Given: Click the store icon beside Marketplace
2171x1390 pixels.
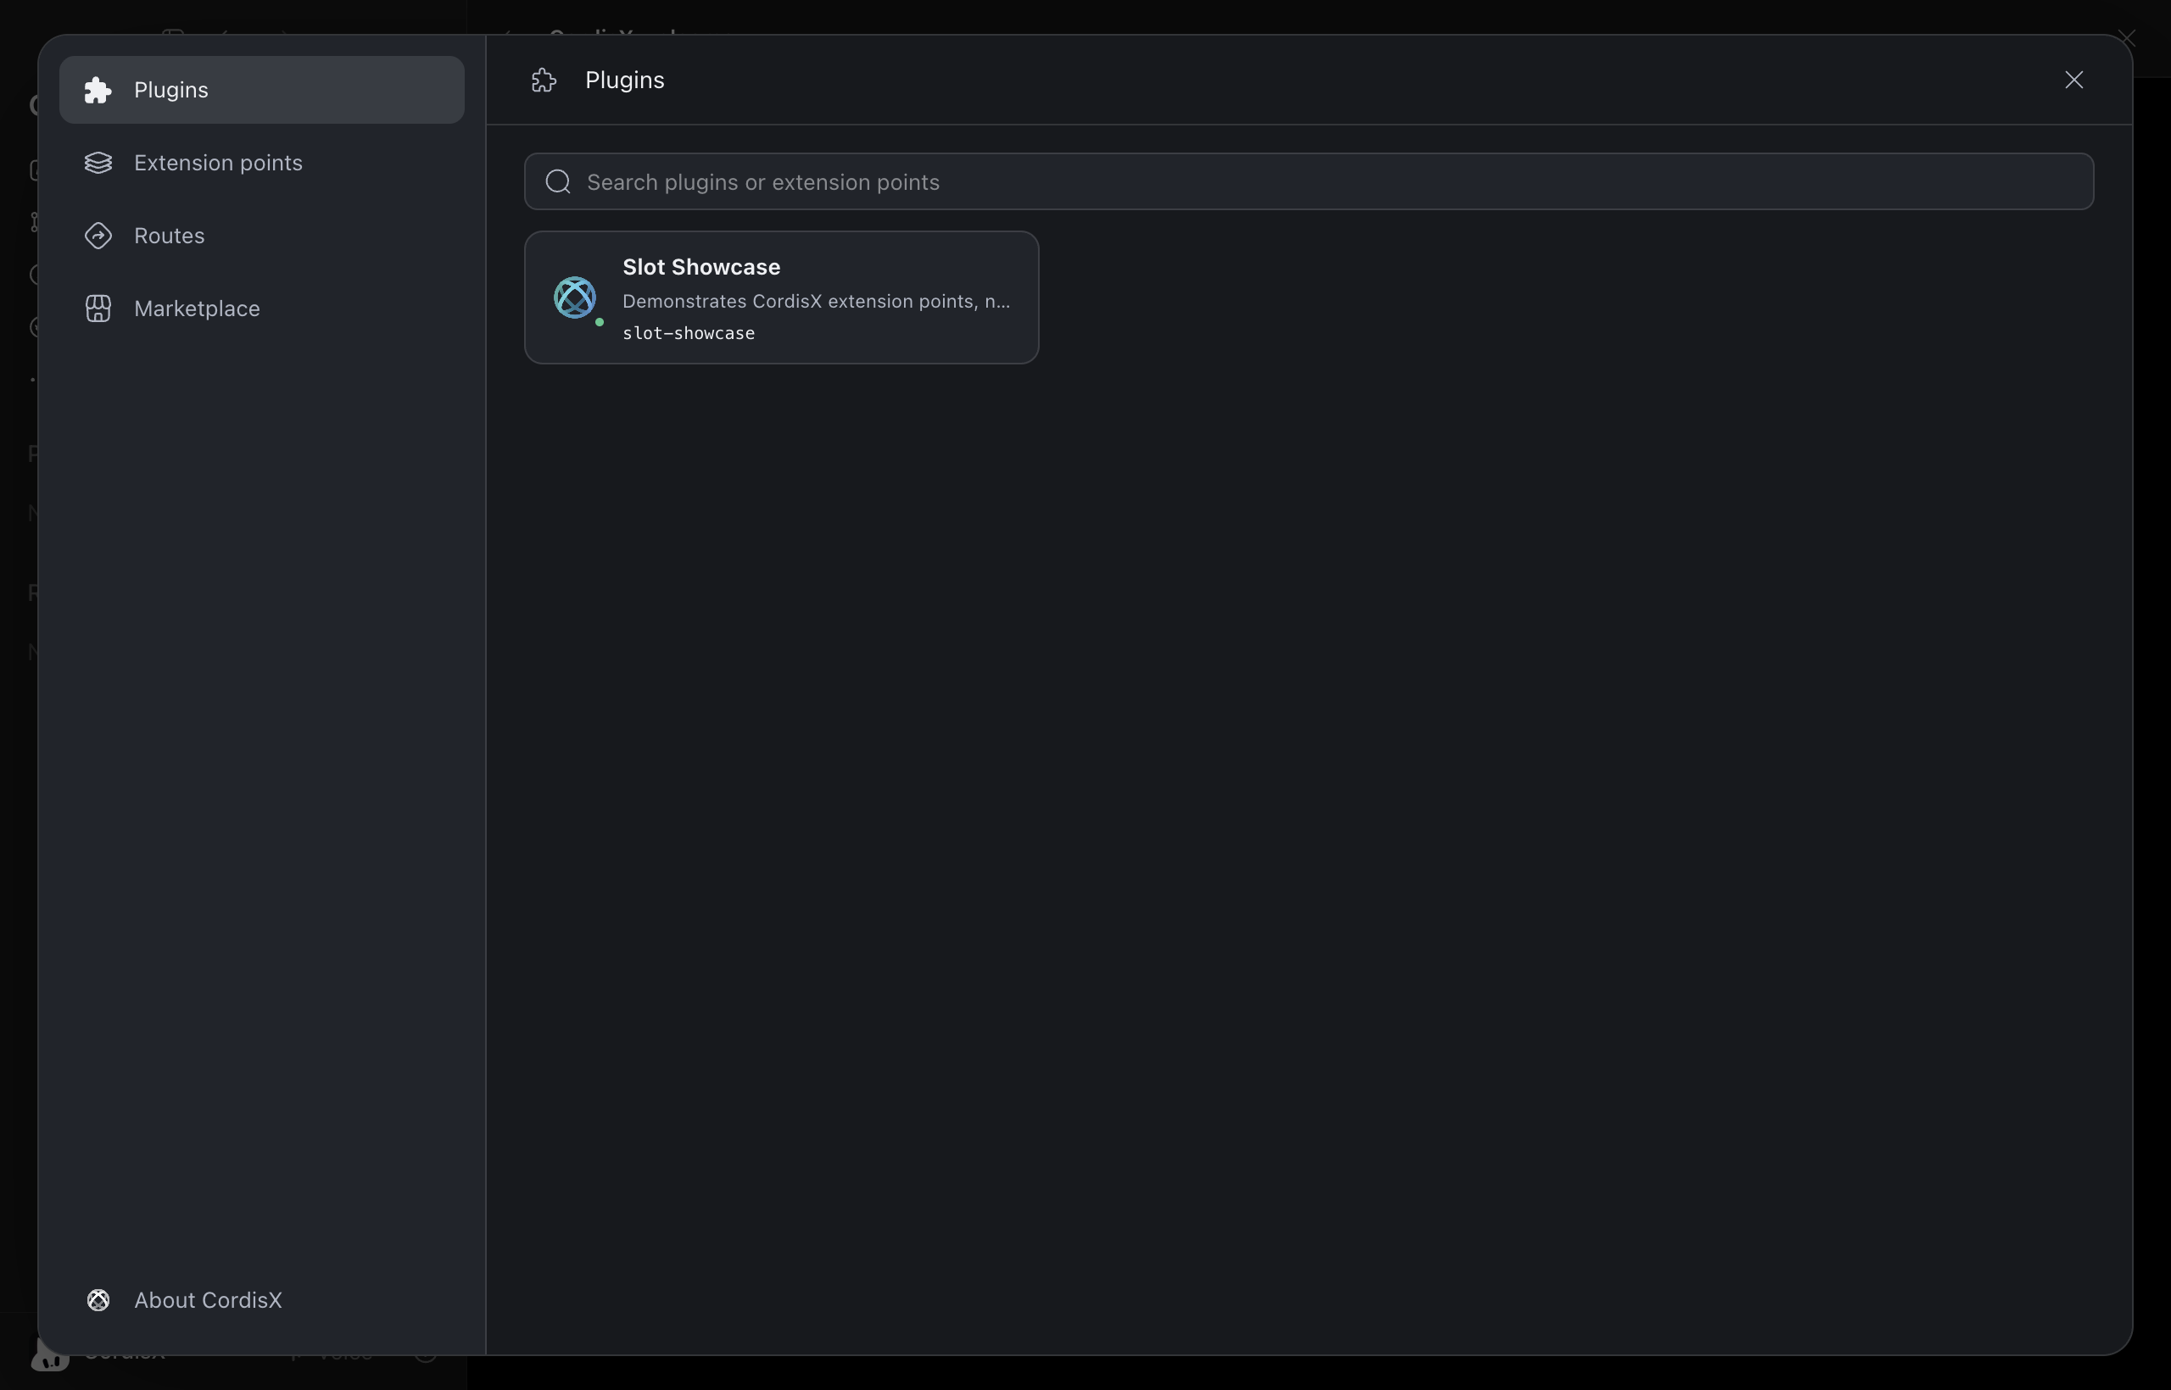Looking at the screenshot, I should point(98,309).
